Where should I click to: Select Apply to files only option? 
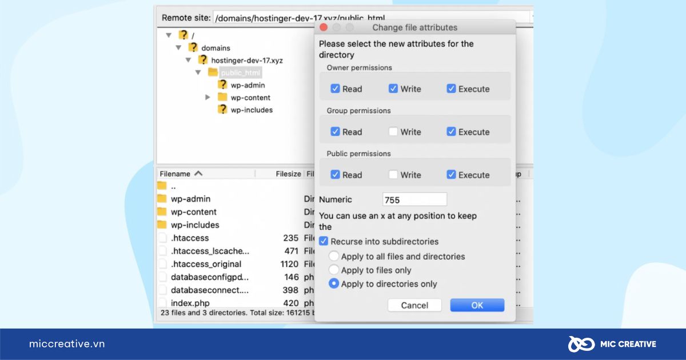click(334, 270)
